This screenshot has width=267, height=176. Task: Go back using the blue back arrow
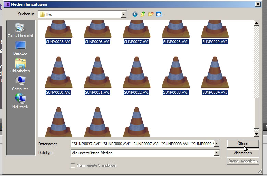(135, 14)
